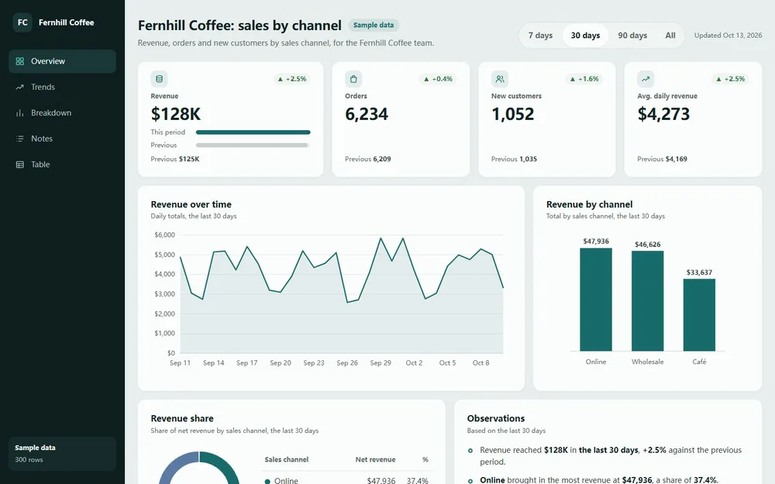
Task: Click the Sep 23 axis label
Action: coord(314,363)
